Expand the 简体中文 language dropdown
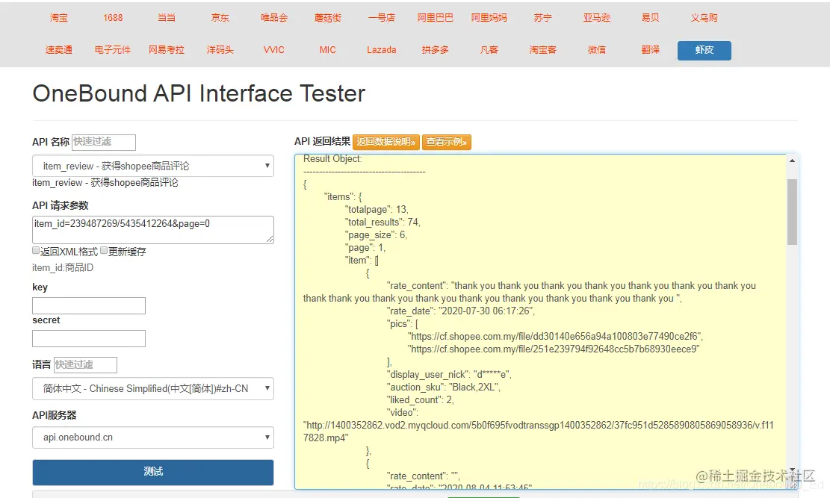The width and height of the screenshot is (830, 498). 153,388
